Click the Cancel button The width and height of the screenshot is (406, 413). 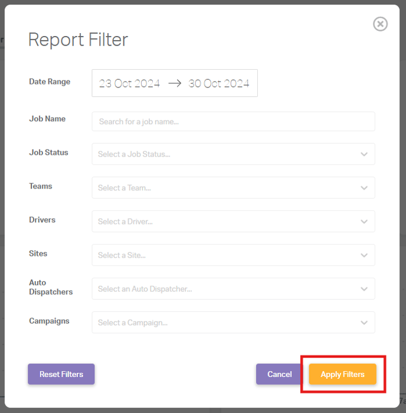pyautogui.click(x=280, y=374)
